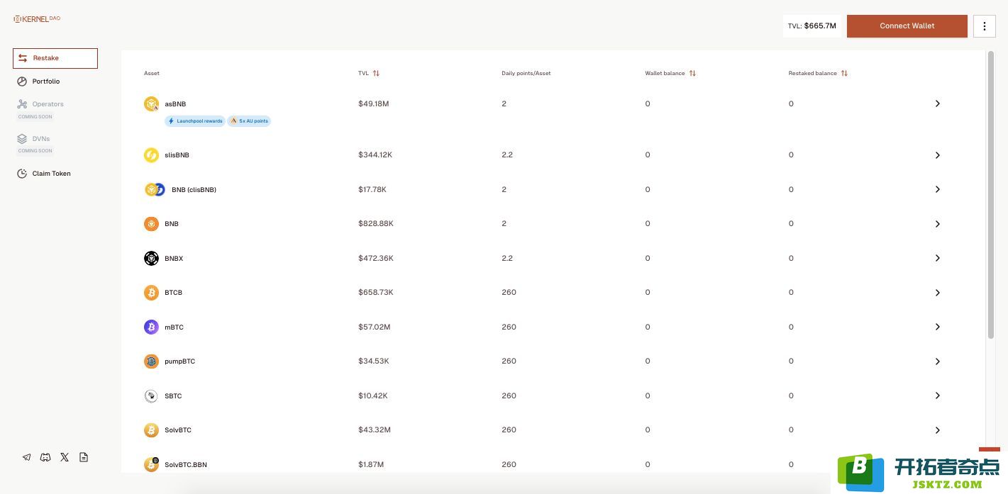Click the Daily points/Asset column header
Image resolution: width=1008 pixels, height=494 pixels.
pyautogui.click(x=526, y=74)
